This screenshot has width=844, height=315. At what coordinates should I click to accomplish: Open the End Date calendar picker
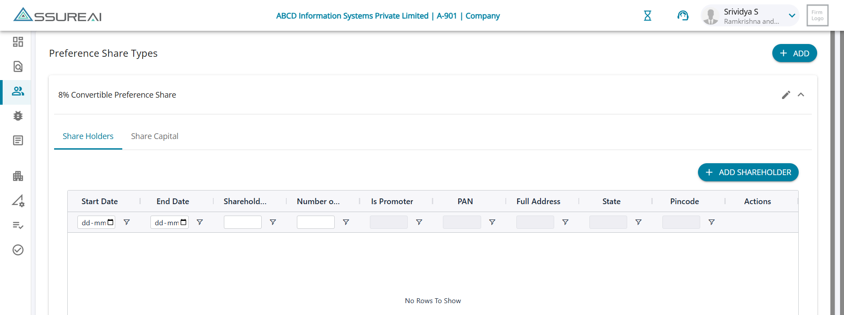183,223
